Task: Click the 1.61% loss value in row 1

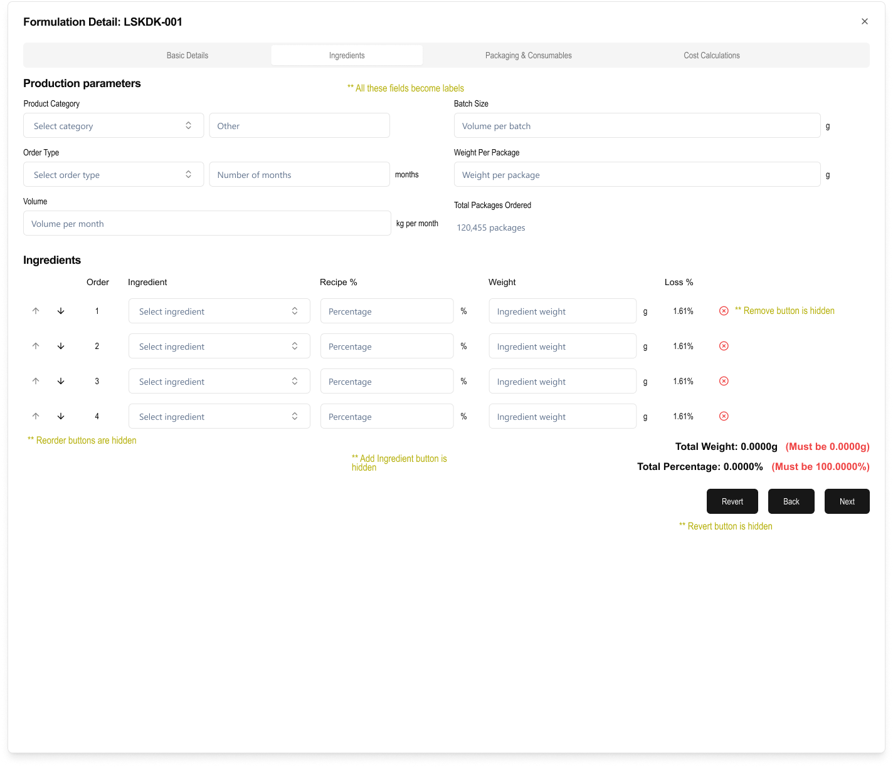Action: click(x=683, y=311)
